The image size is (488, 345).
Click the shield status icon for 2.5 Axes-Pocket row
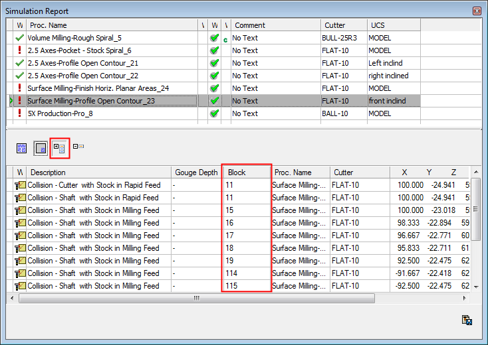point(214,50)
